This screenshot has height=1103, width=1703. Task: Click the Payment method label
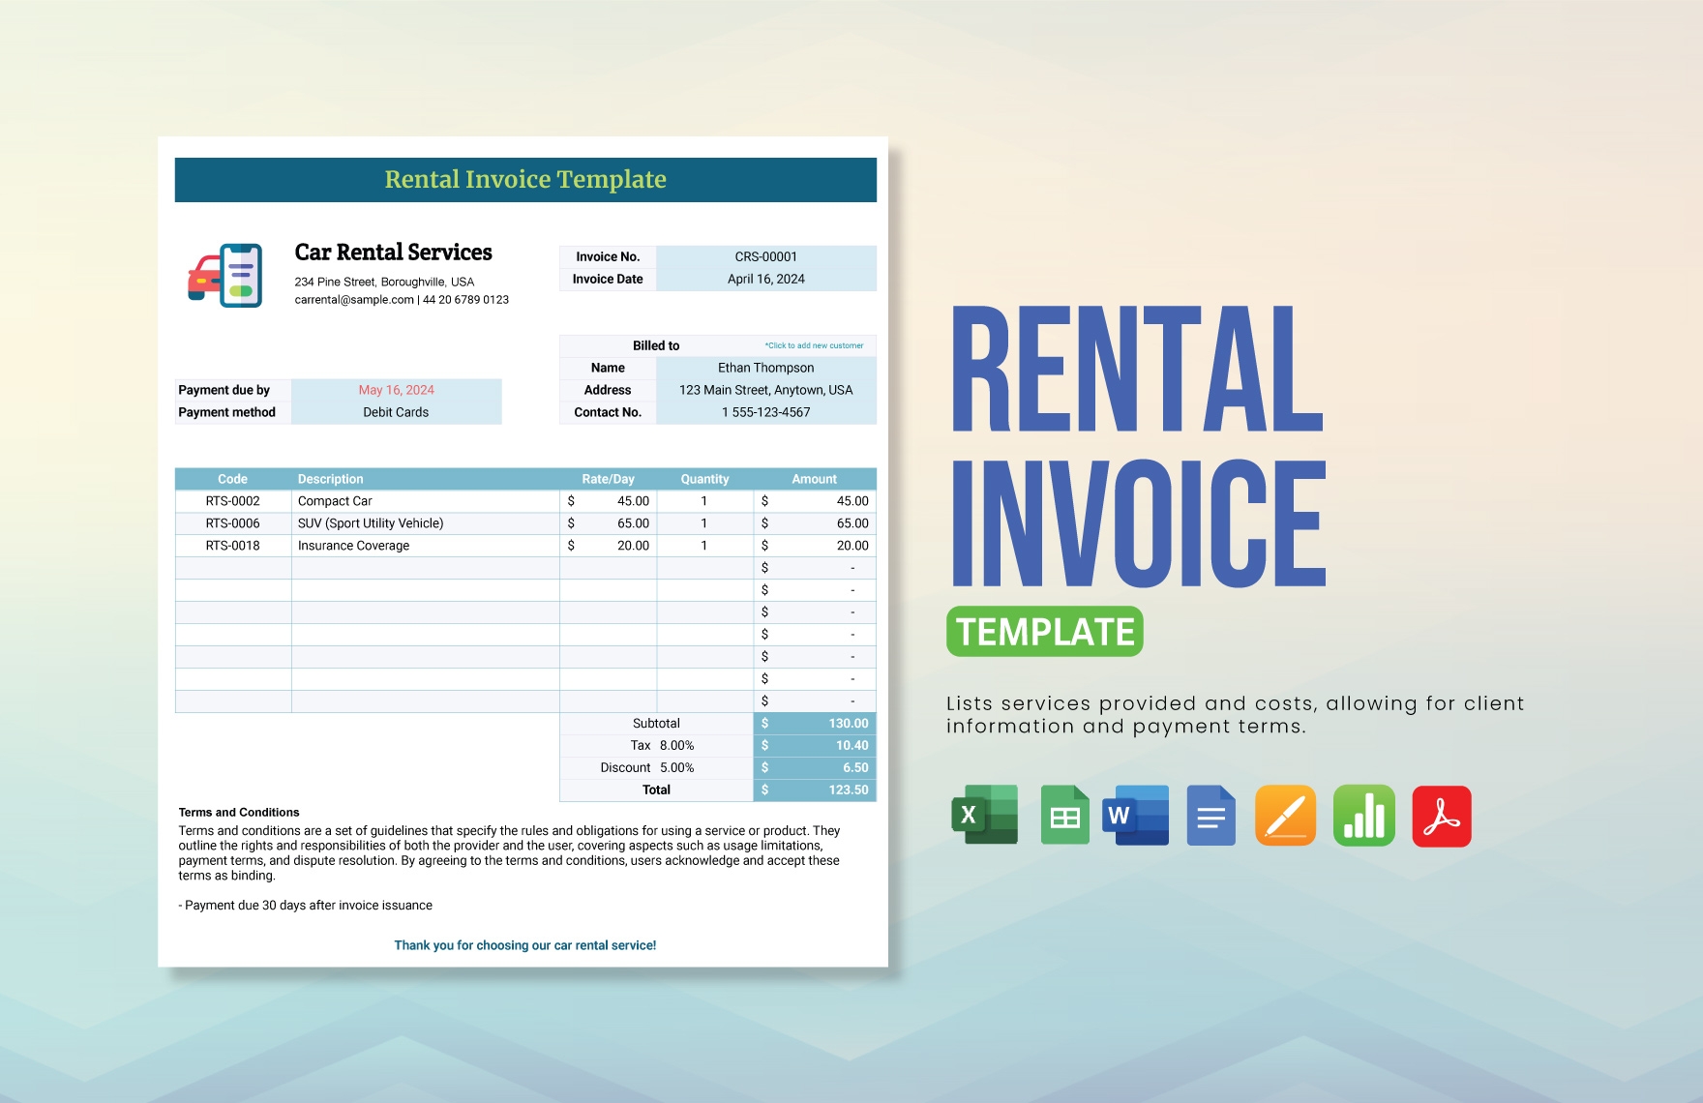tap(227, 412)
